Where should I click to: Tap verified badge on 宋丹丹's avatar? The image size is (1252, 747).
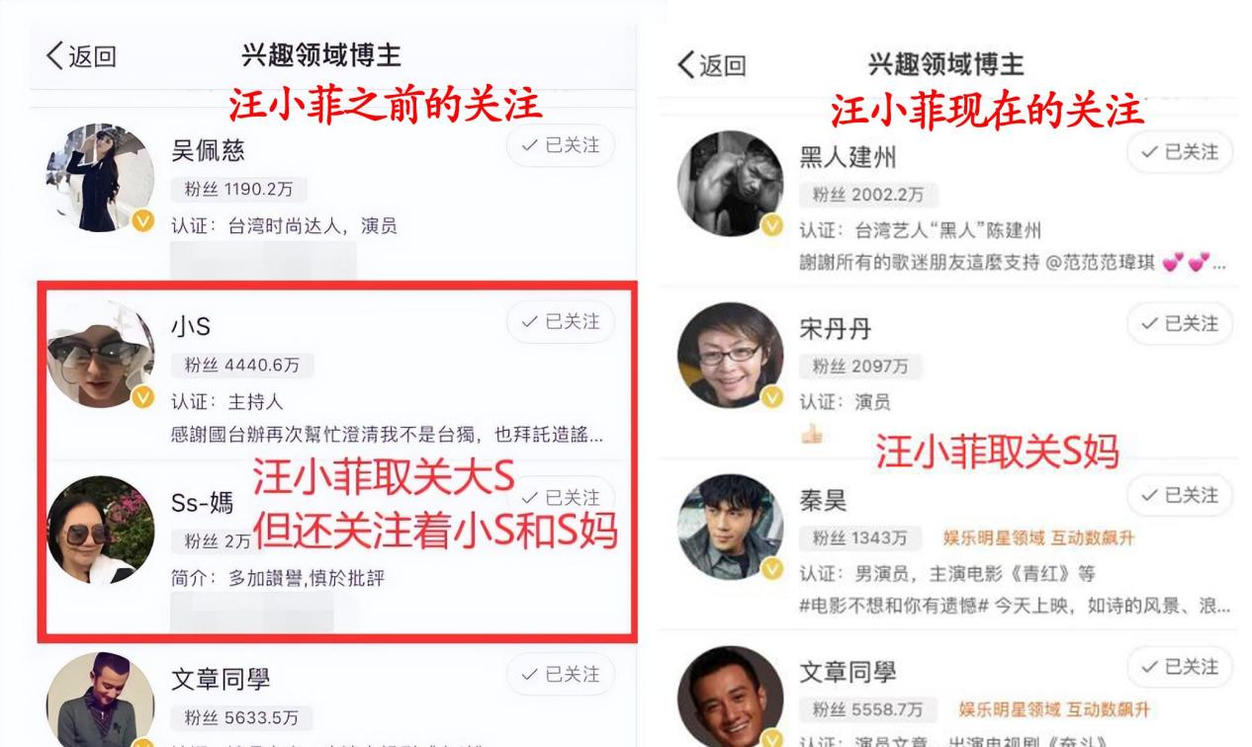(x=772, y=396)
